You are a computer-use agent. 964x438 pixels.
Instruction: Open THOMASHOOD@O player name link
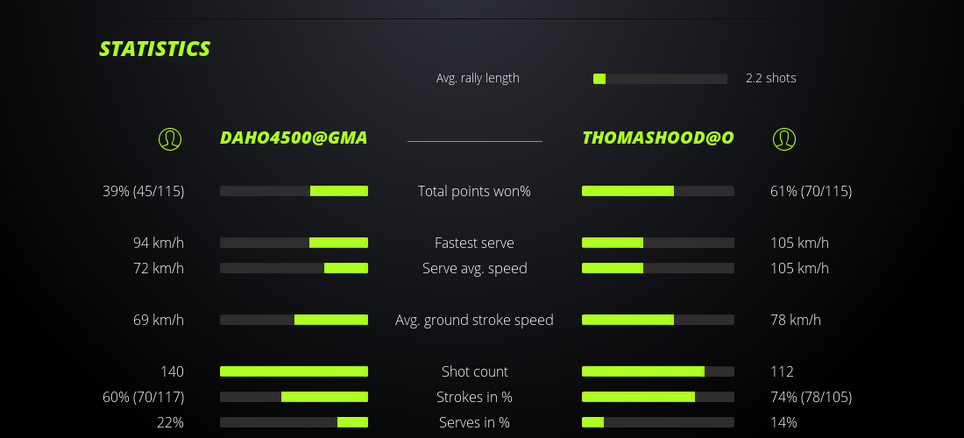pyautogui.click(x=658, y=138)
